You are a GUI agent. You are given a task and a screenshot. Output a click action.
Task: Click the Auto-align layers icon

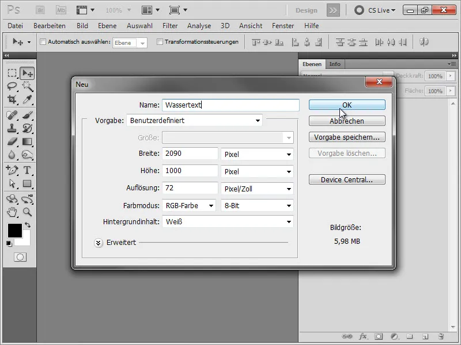(424, 42)
